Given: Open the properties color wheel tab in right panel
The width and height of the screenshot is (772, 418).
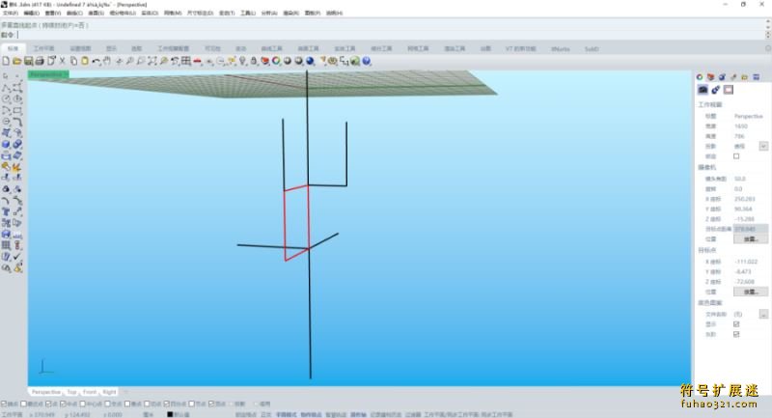Looking at the screenshot, I should pos(700,77).
